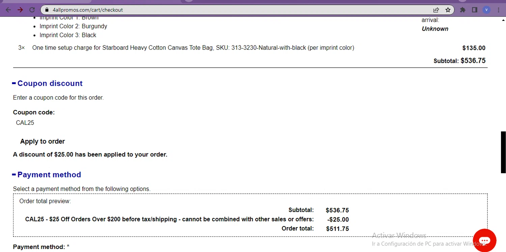Click the Order total preview box
The image size is (506, 252).
(250, 215)
